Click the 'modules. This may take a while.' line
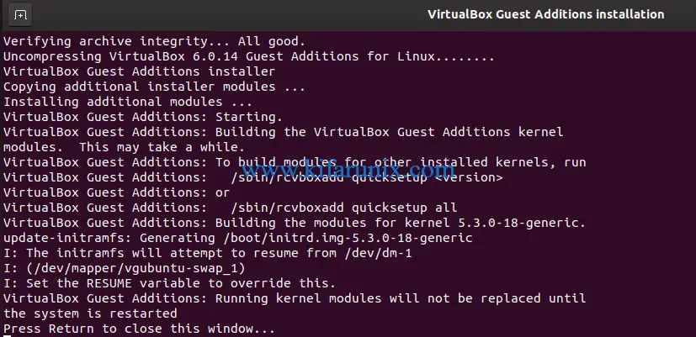This screenshot has height=337, width=696. (120, 147)
